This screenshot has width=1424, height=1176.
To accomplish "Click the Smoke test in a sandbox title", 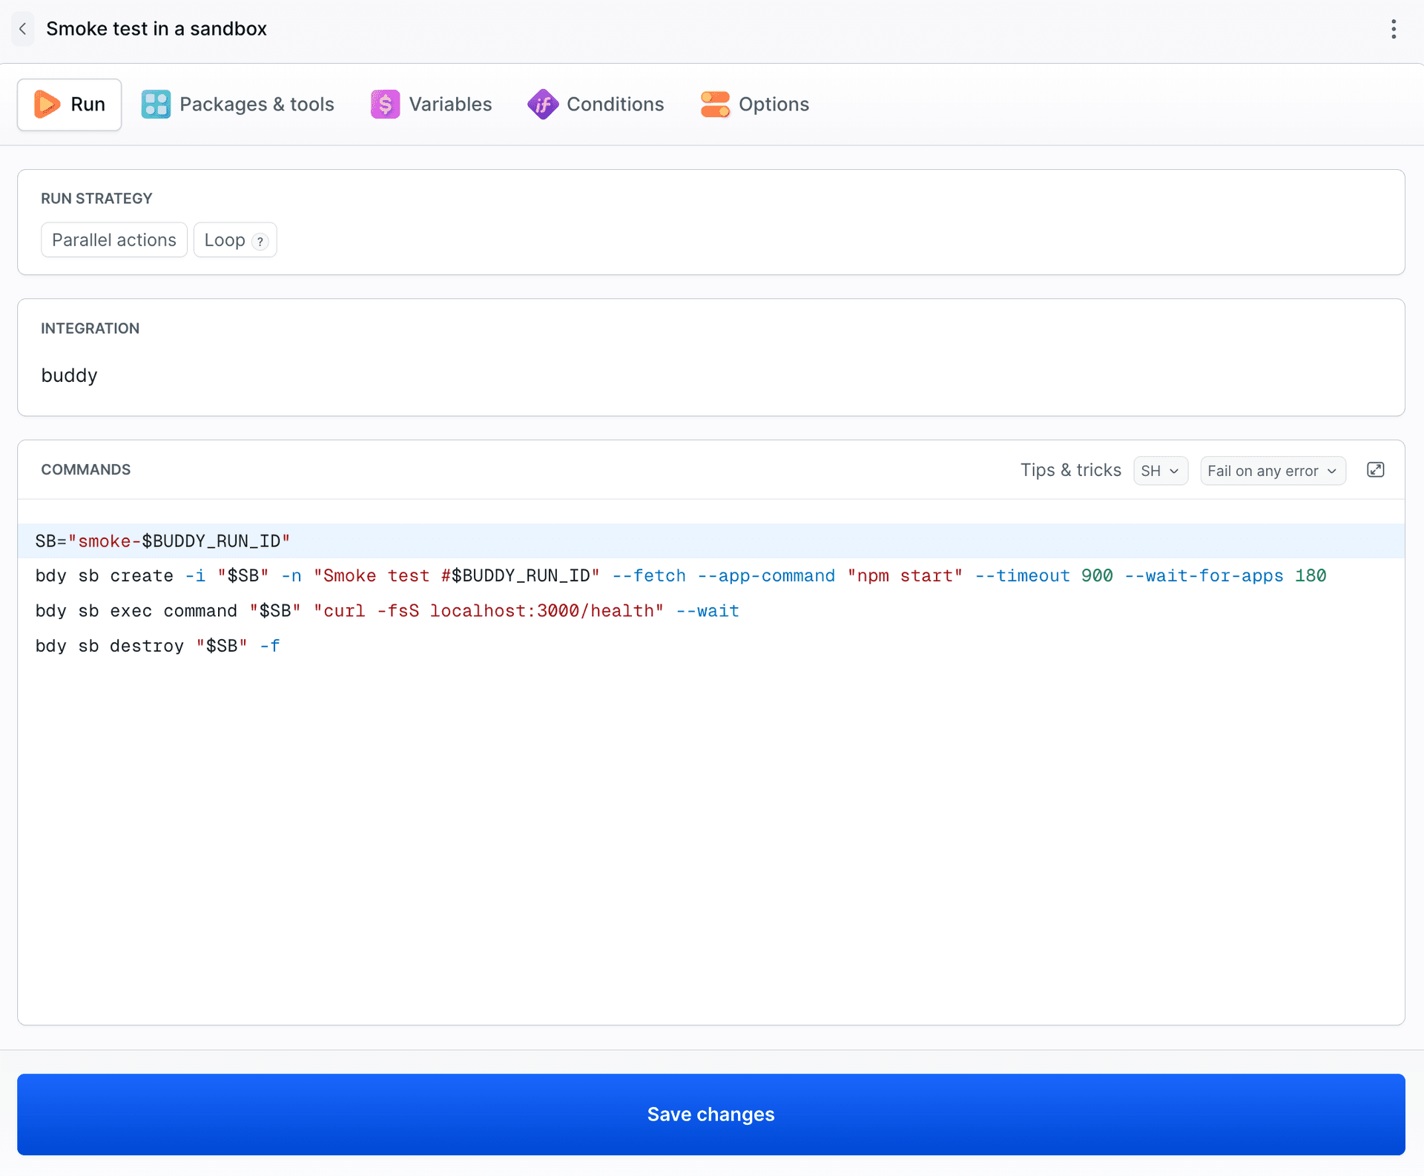I will point(156,29).
